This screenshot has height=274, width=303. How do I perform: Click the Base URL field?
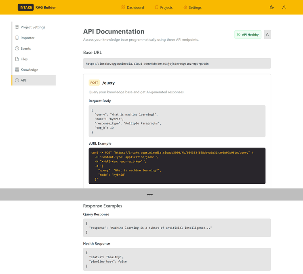point(177,63)
